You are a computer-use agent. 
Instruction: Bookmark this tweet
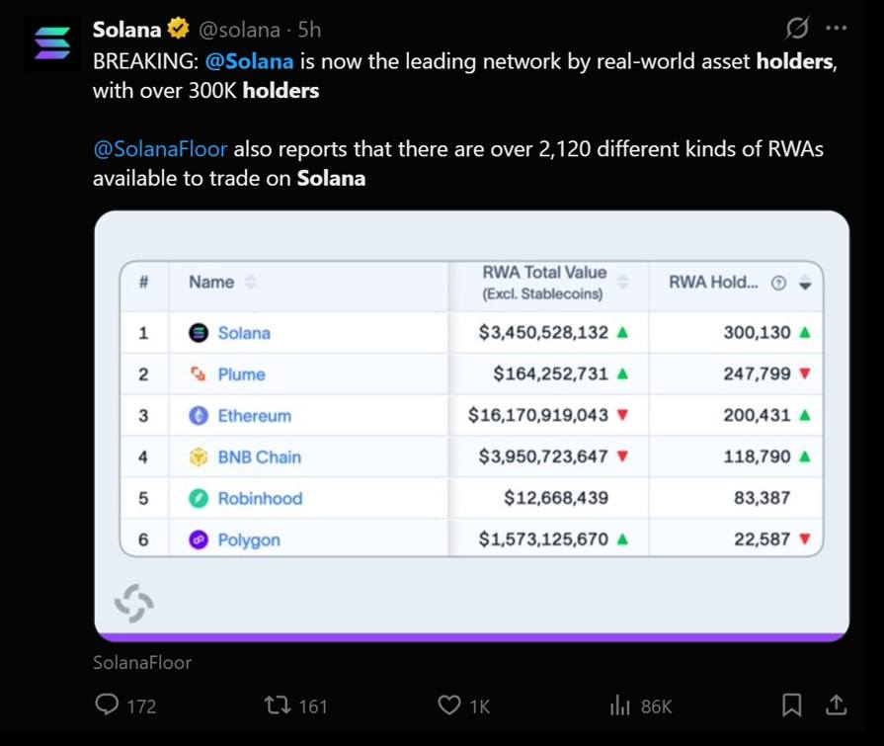791,705
